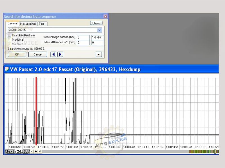The height and width of the screenshot is (168, 225).
Task: Open the Options dialog
Action: (x=96, y=23)
